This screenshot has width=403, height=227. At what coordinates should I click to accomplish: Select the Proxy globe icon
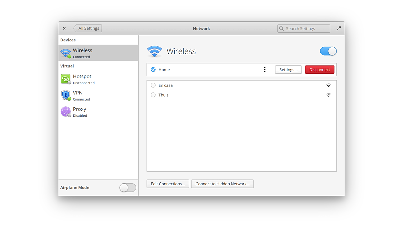click(66, 112)
